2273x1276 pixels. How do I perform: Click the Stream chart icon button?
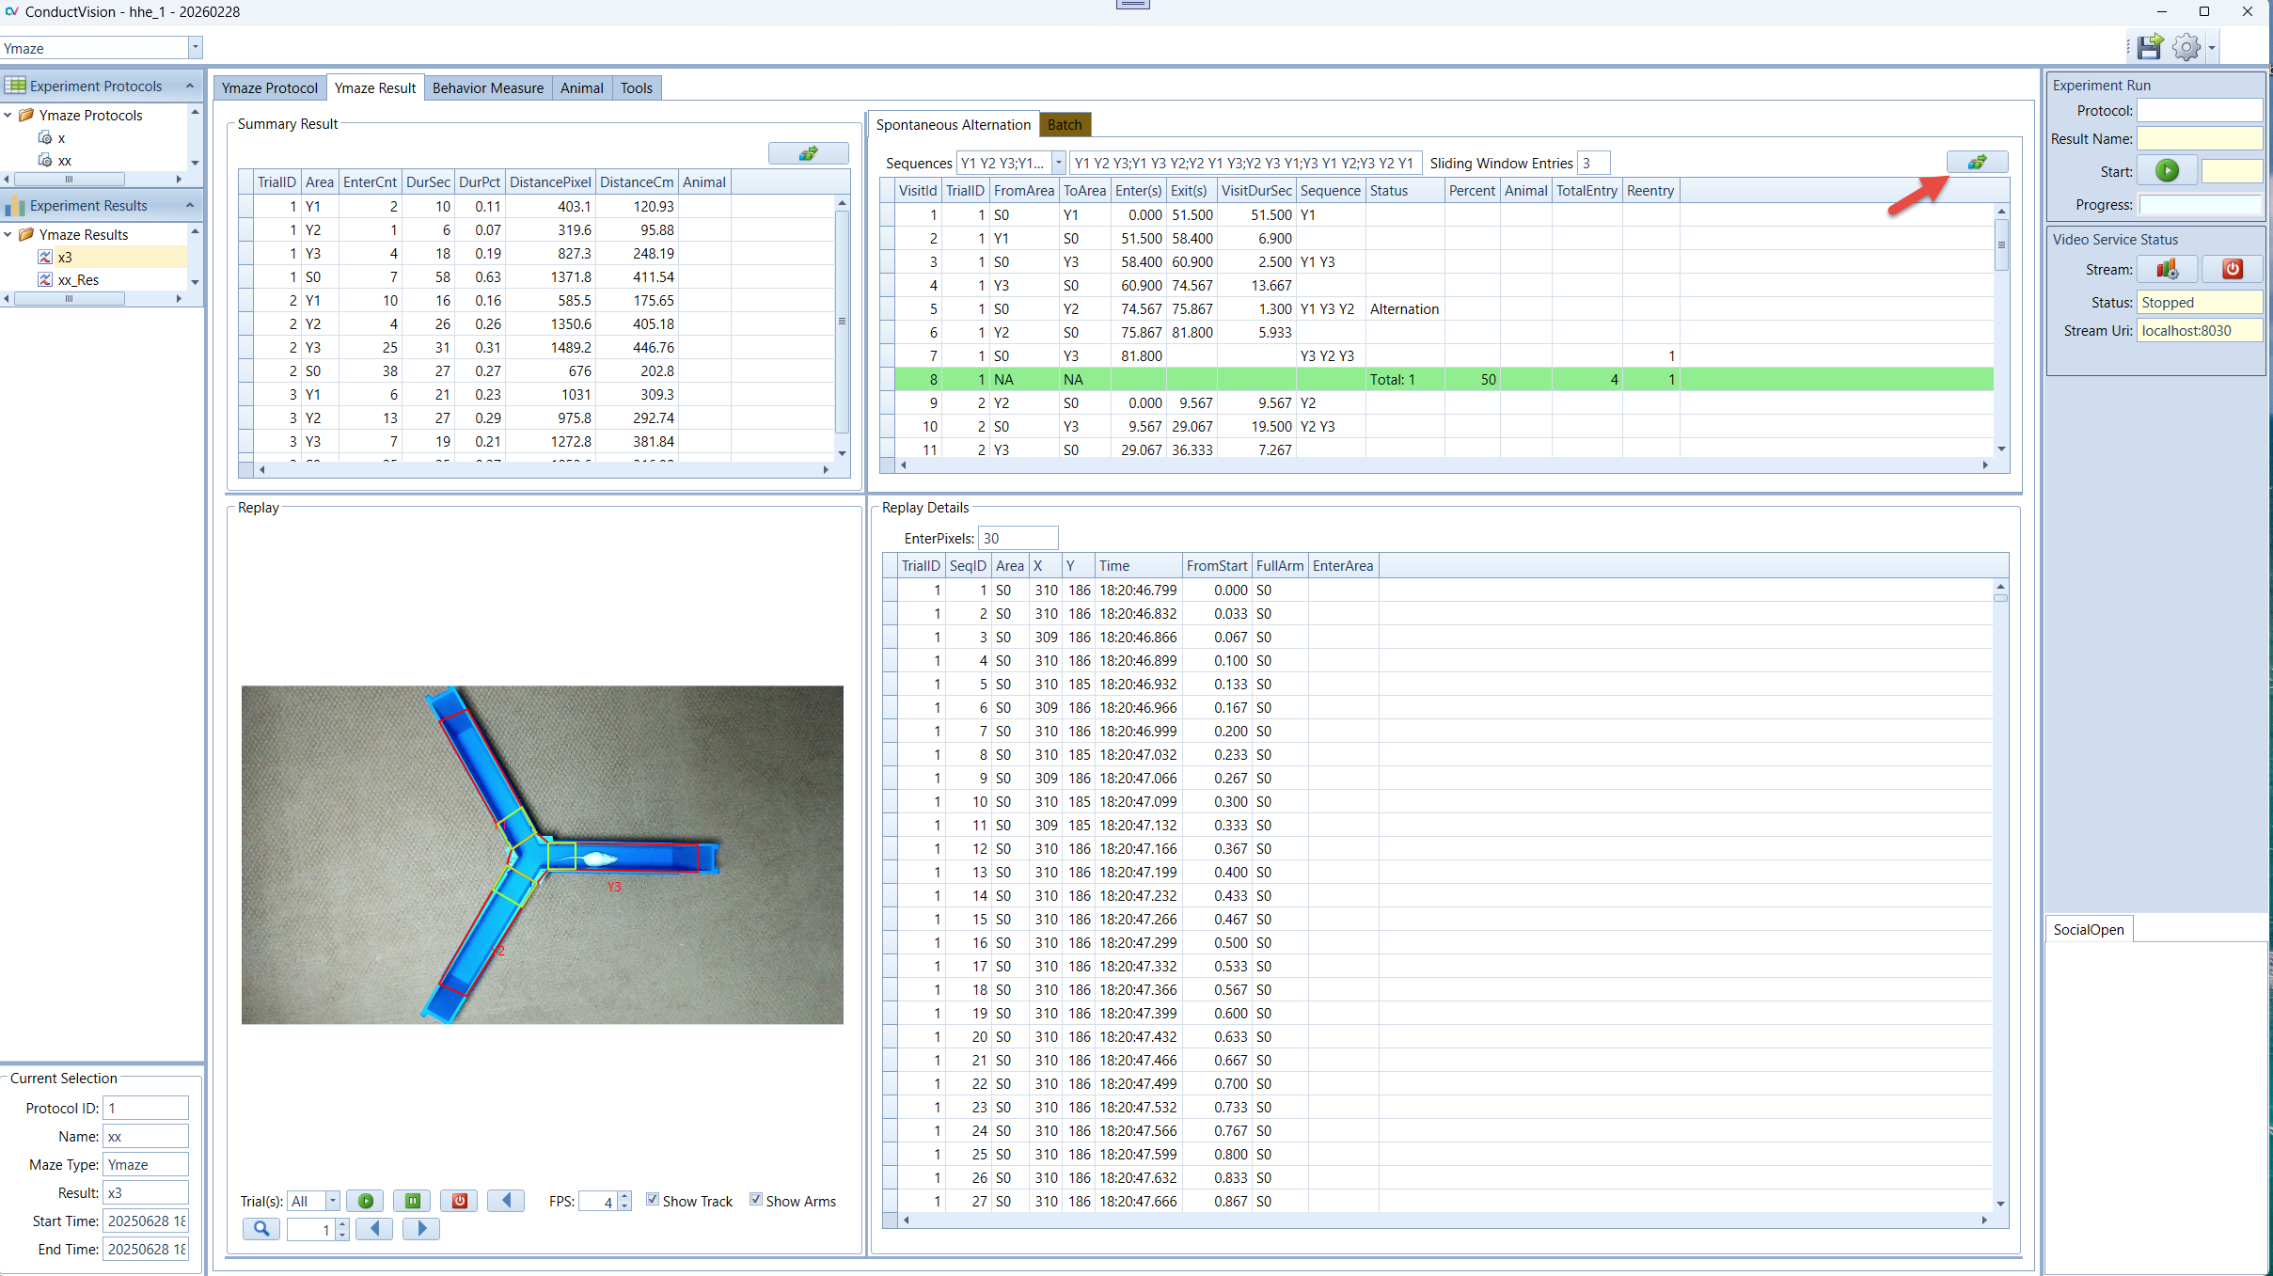[2167, 270]
